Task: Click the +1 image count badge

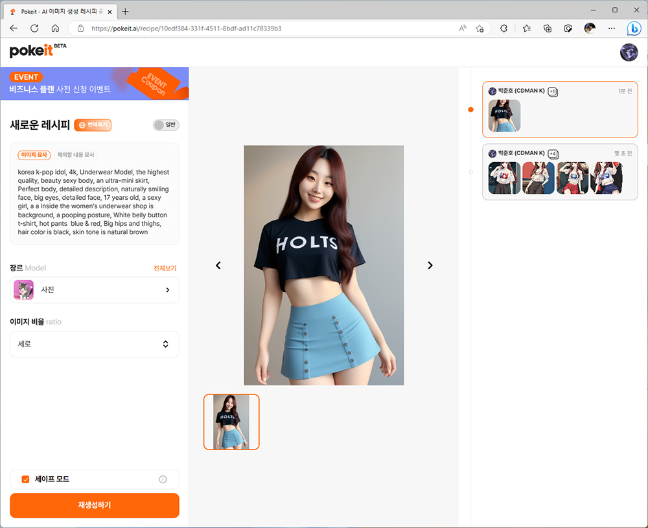Action: pyautogui.click(x=553, y=91)
